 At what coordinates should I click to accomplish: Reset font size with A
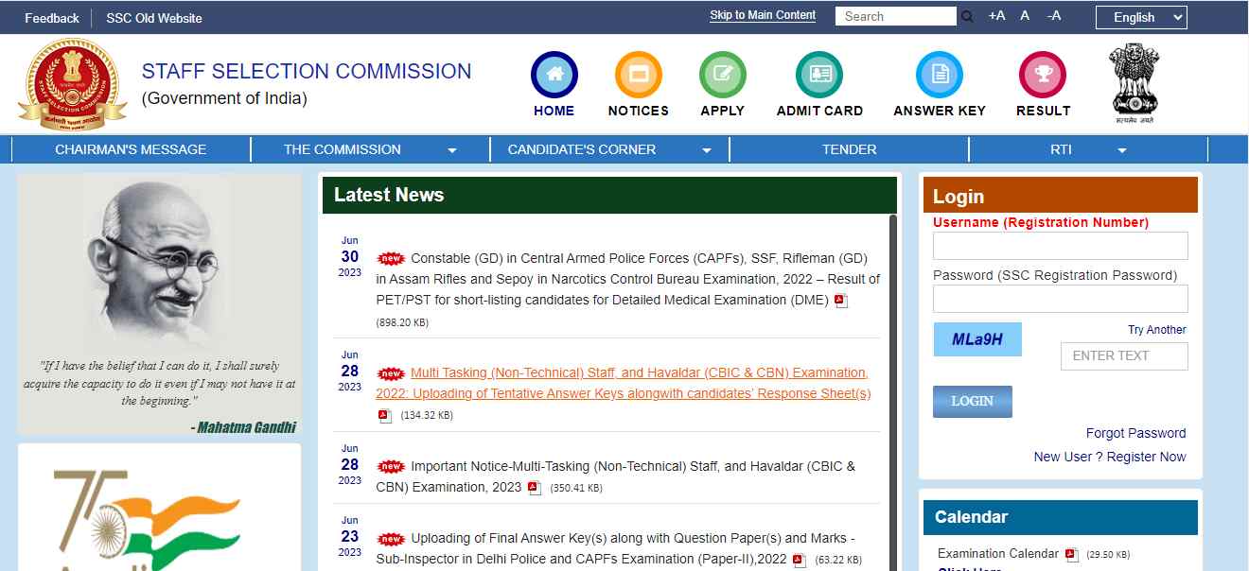click(x=1025, y=16)
